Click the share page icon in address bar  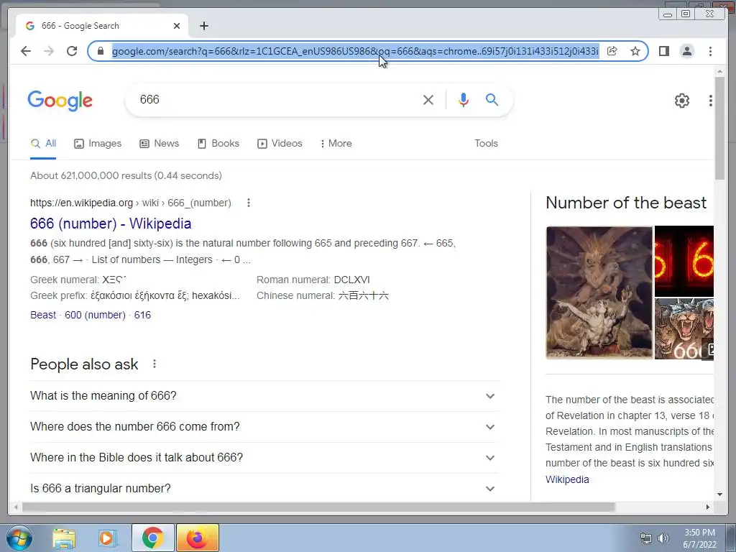[x=612, y=51]
